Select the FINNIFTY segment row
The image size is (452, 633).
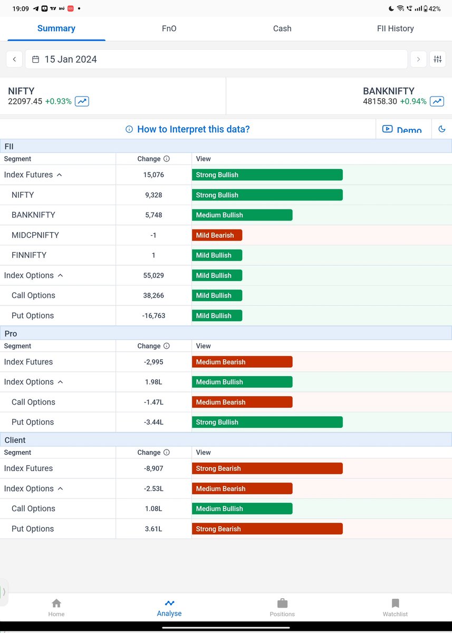click(226, 255)
